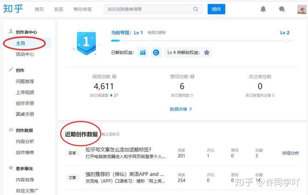Image resolution: width=308 pixels, height=195 pixels.
Task: Expand the 数据详情 chevron arrow
Action: [190, 109]
